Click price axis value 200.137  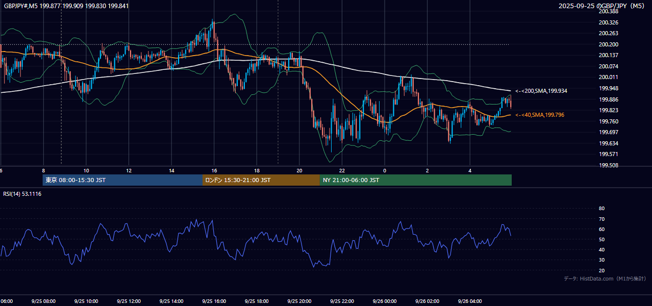pos(608,55)
